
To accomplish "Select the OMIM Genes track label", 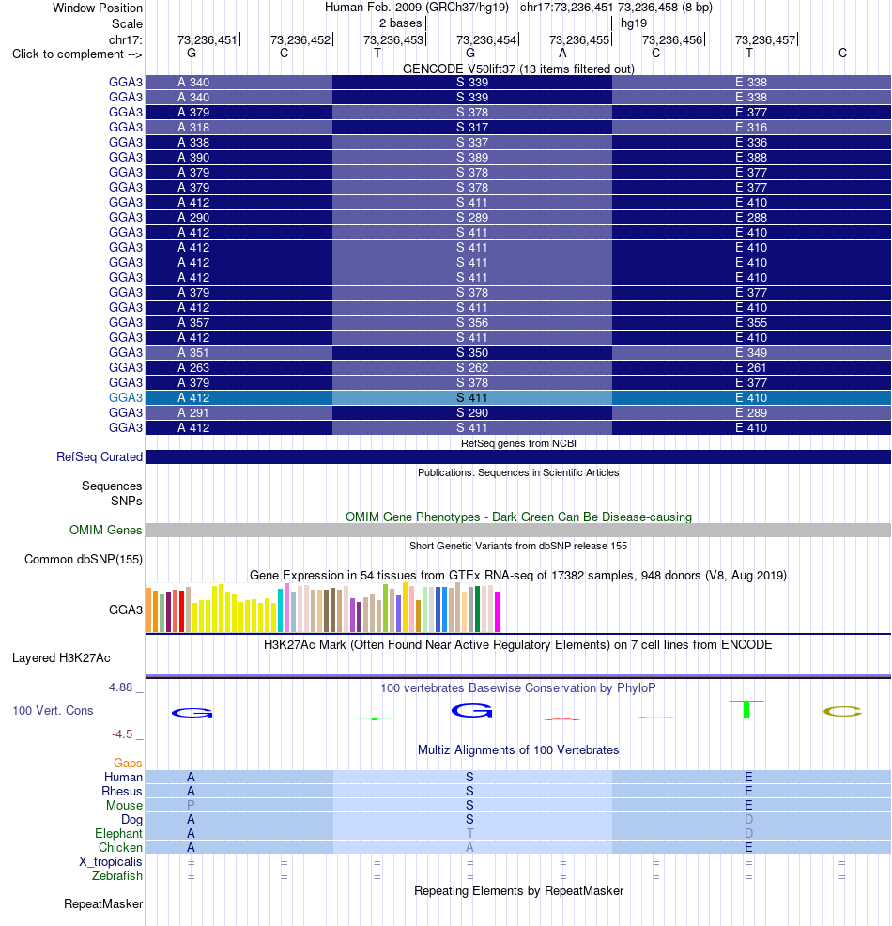I will (106, 531).
